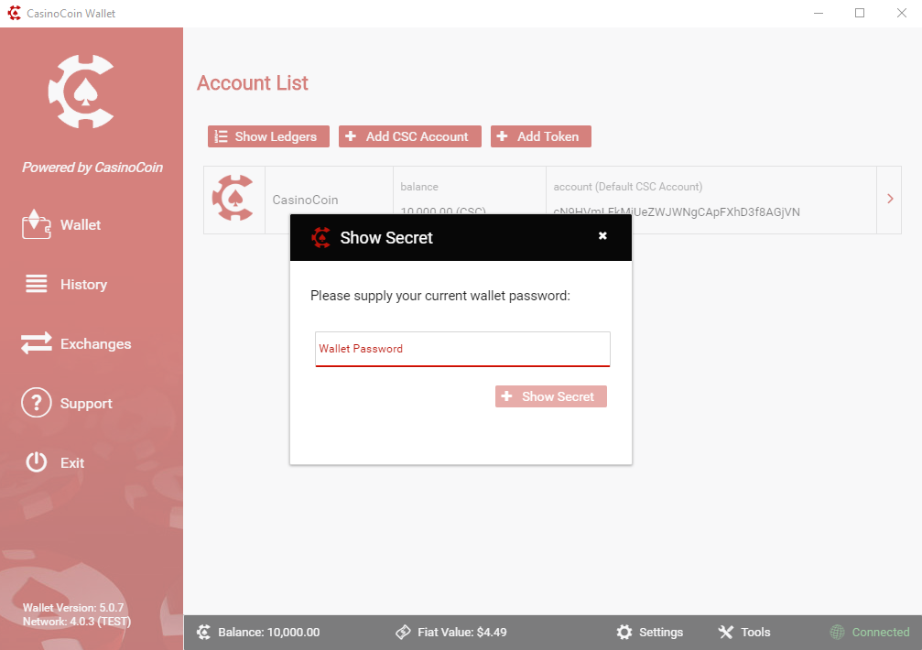
Task: Click the account (Default CSC Account) label
Action: [x=627, y=187]
